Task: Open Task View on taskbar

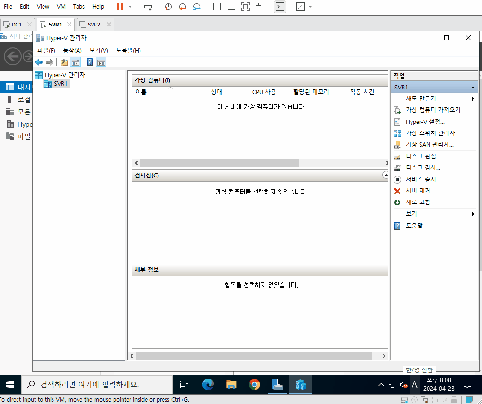Action: point(184,385)
